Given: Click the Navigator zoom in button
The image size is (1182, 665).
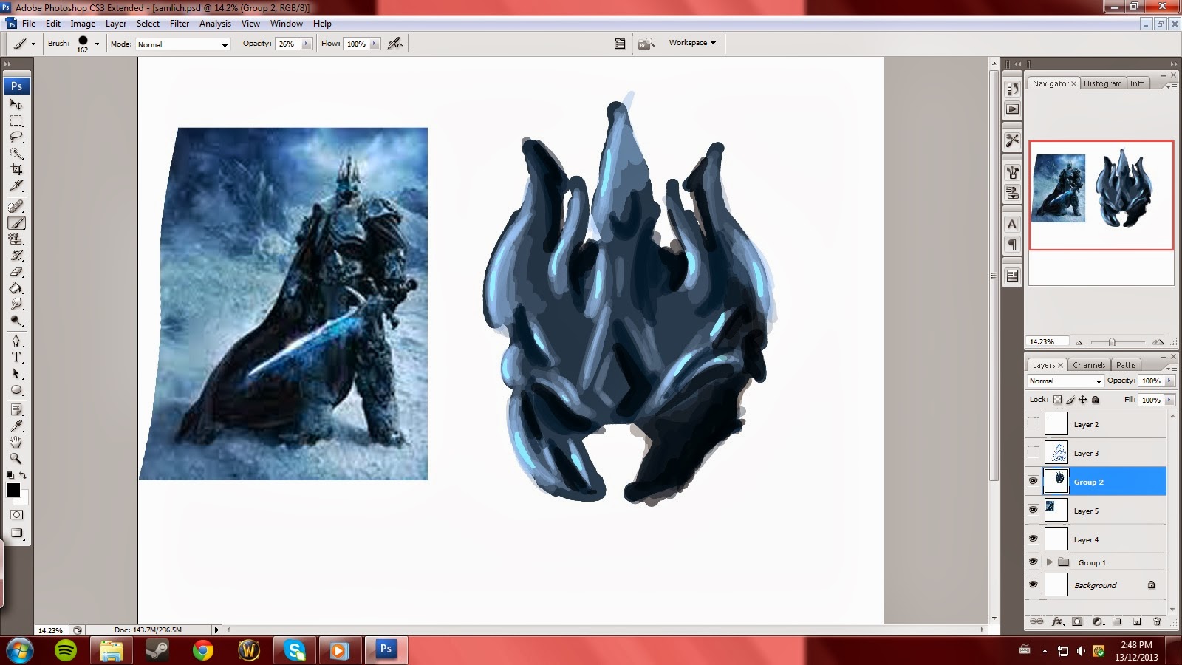Looking at the screenshot, I should coord(1158,342).
